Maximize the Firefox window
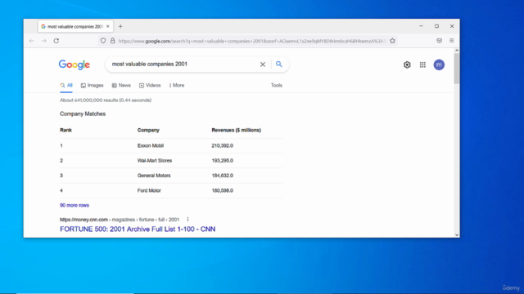Image resolution: width=524 pixels, height=294 pixels. [x=436, y=26]
